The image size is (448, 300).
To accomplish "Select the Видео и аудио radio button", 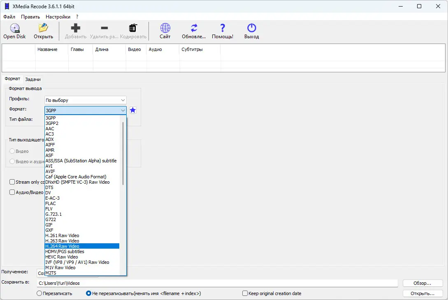I will [12, 161].
